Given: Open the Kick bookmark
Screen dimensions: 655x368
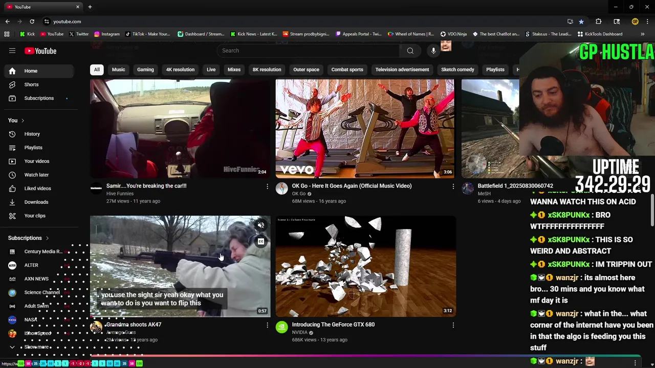Looking at the screenshot, I should click(x=27, y=34).
